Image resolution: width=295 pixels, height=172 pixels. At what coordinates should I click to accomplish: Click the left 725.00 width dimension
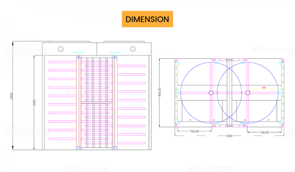[x=194, y=131]
